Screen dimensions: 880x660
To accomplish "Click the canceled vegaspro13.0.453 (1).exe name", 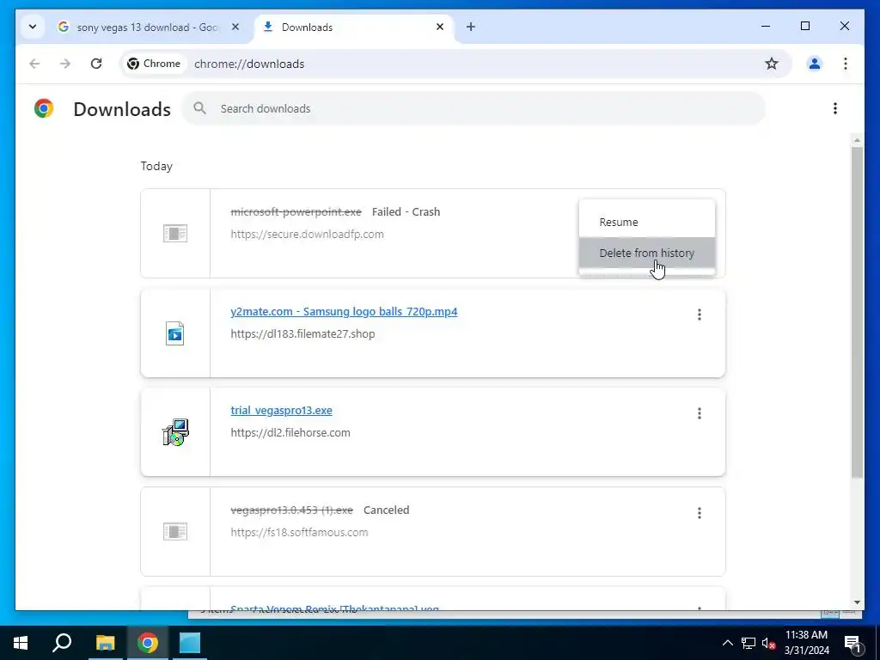I will point(292,510).
